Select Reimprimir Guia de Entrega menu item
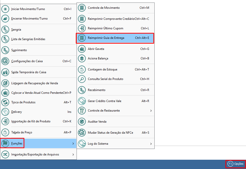The width and height of the screenshot is (246, 169). pos(115,38)
